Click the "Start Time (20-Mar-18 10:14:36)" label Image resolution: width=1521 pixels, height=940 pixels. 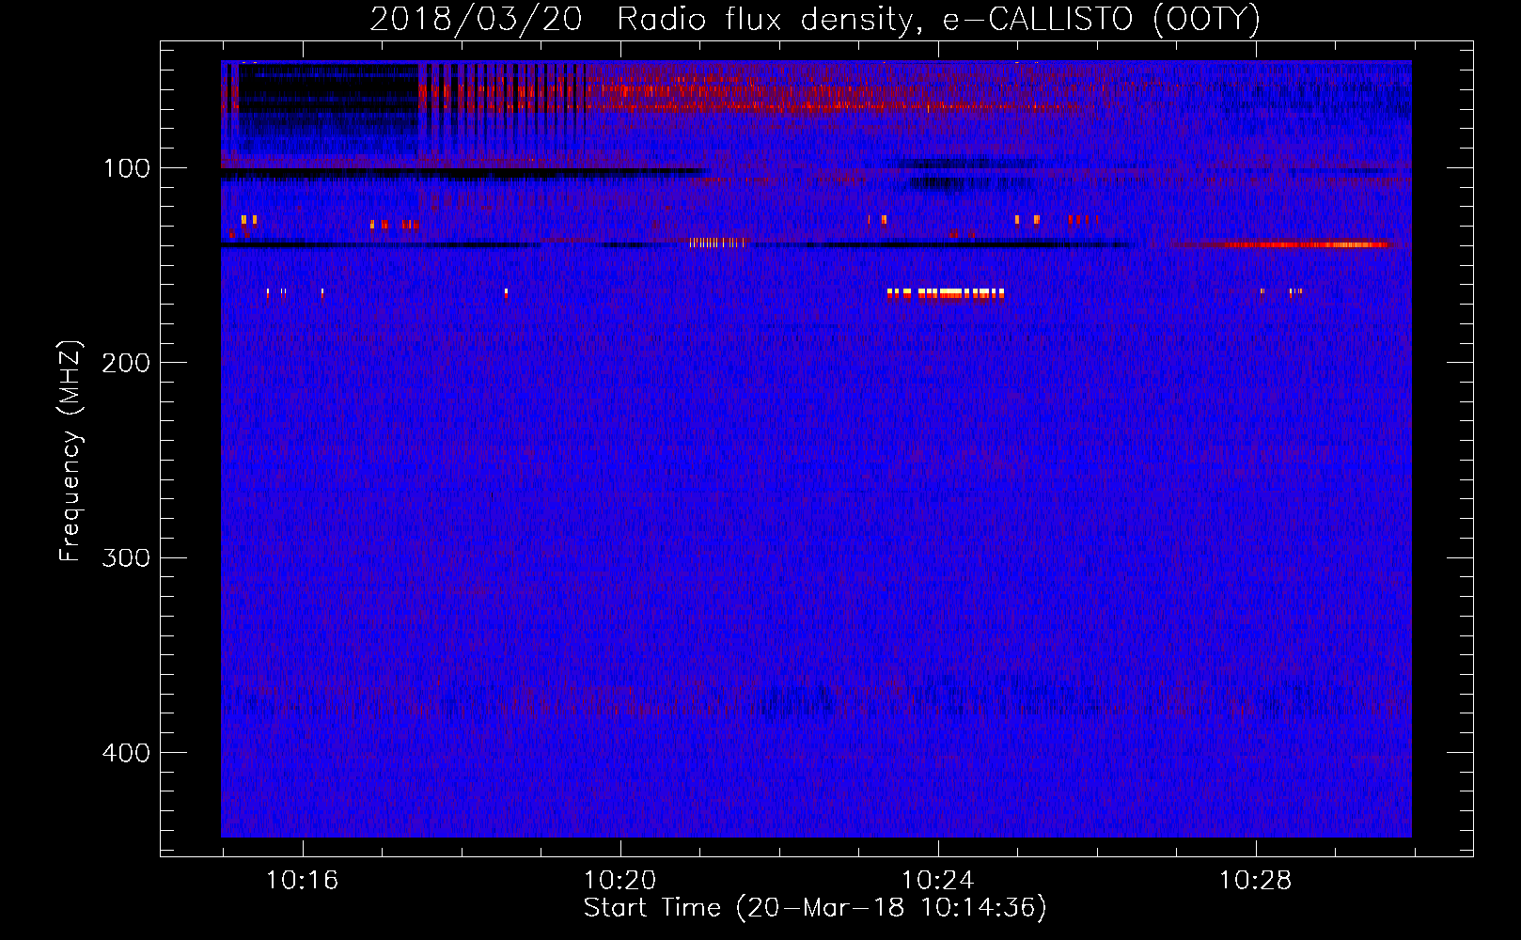click(815, 908)
